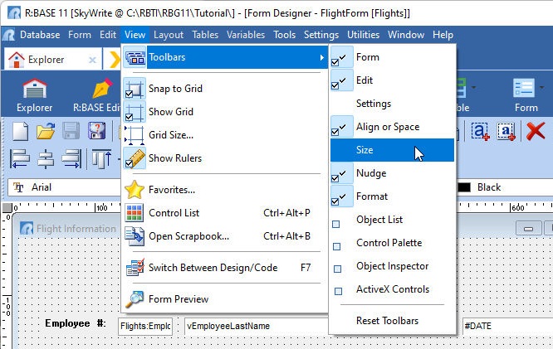Screen dimensions: 553x349
Task: Minimize the Flight Information form window
Action: coord(528,229)
